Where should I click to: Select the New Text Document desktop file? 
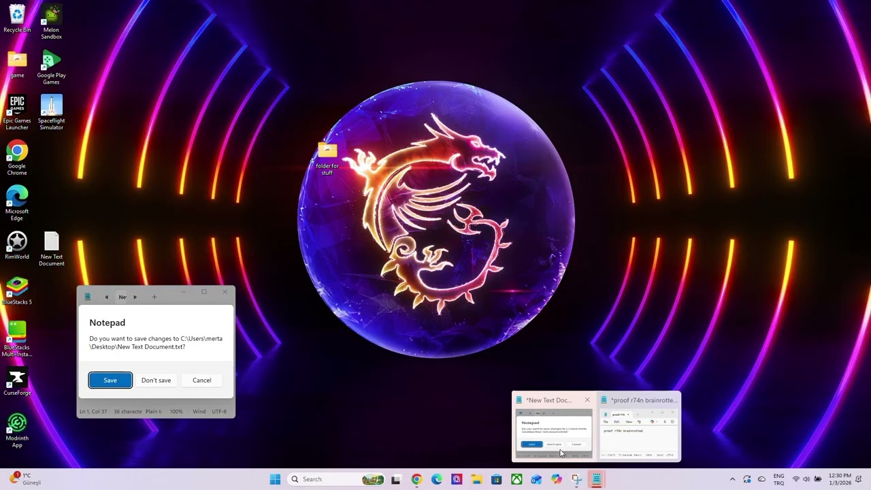click(51, 249)
